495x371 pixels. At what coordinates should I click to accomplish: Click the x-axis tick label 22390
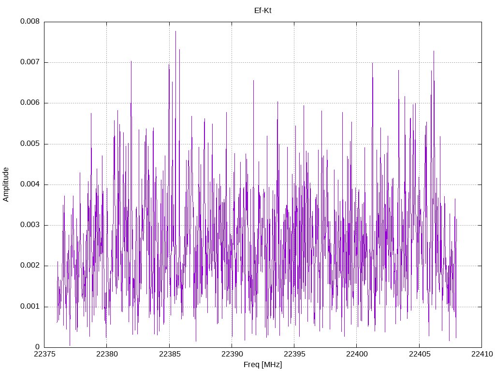tap(232, 354)
